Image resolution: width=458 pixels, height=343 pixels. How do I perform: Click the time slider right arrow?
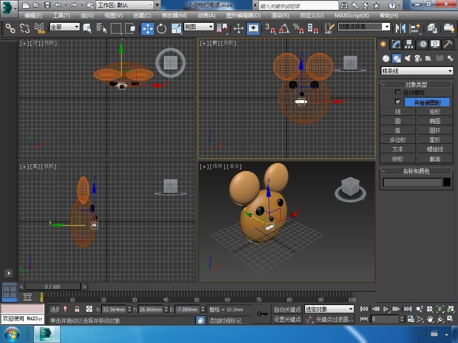pyautogui.click(x=84, y=287)
